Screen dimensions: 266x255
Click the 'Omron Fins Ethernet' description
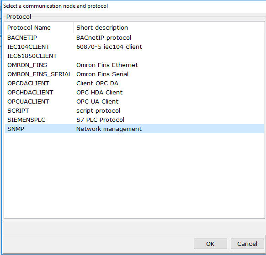click(107, 65)
